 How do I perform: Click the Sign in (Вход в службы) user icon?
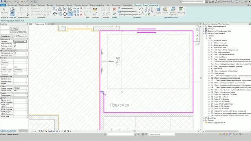pos(223,2)
